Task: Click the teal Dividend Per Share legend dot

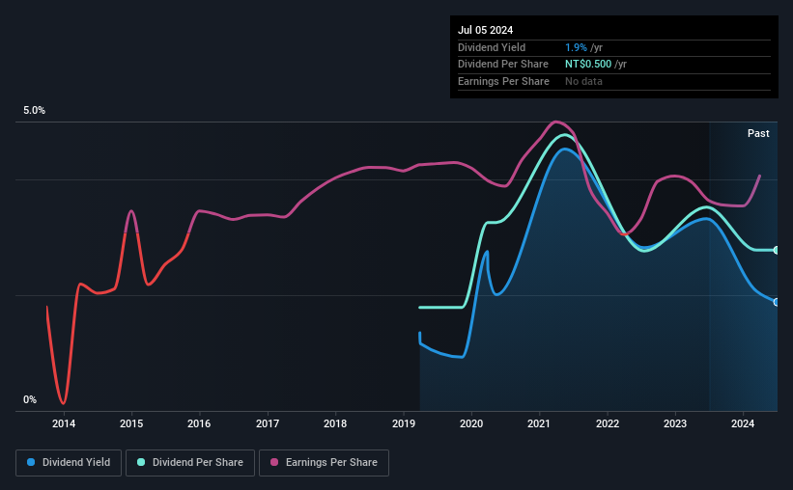Action: [141, 462]
